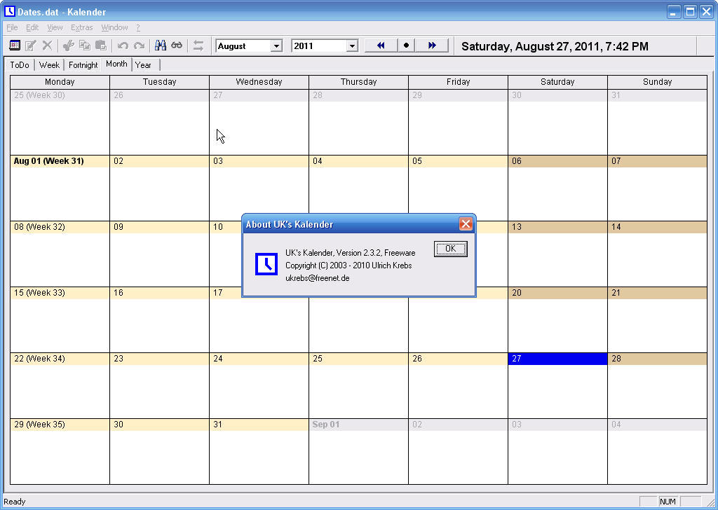This screenshot has height=510, width=718.
Task: Click the current date and time display
Action: [x=555, y=46]
